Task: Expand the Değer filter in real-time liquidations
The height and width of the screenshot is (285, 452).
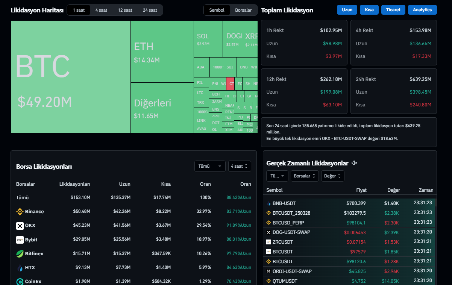Action: point(332,176)
